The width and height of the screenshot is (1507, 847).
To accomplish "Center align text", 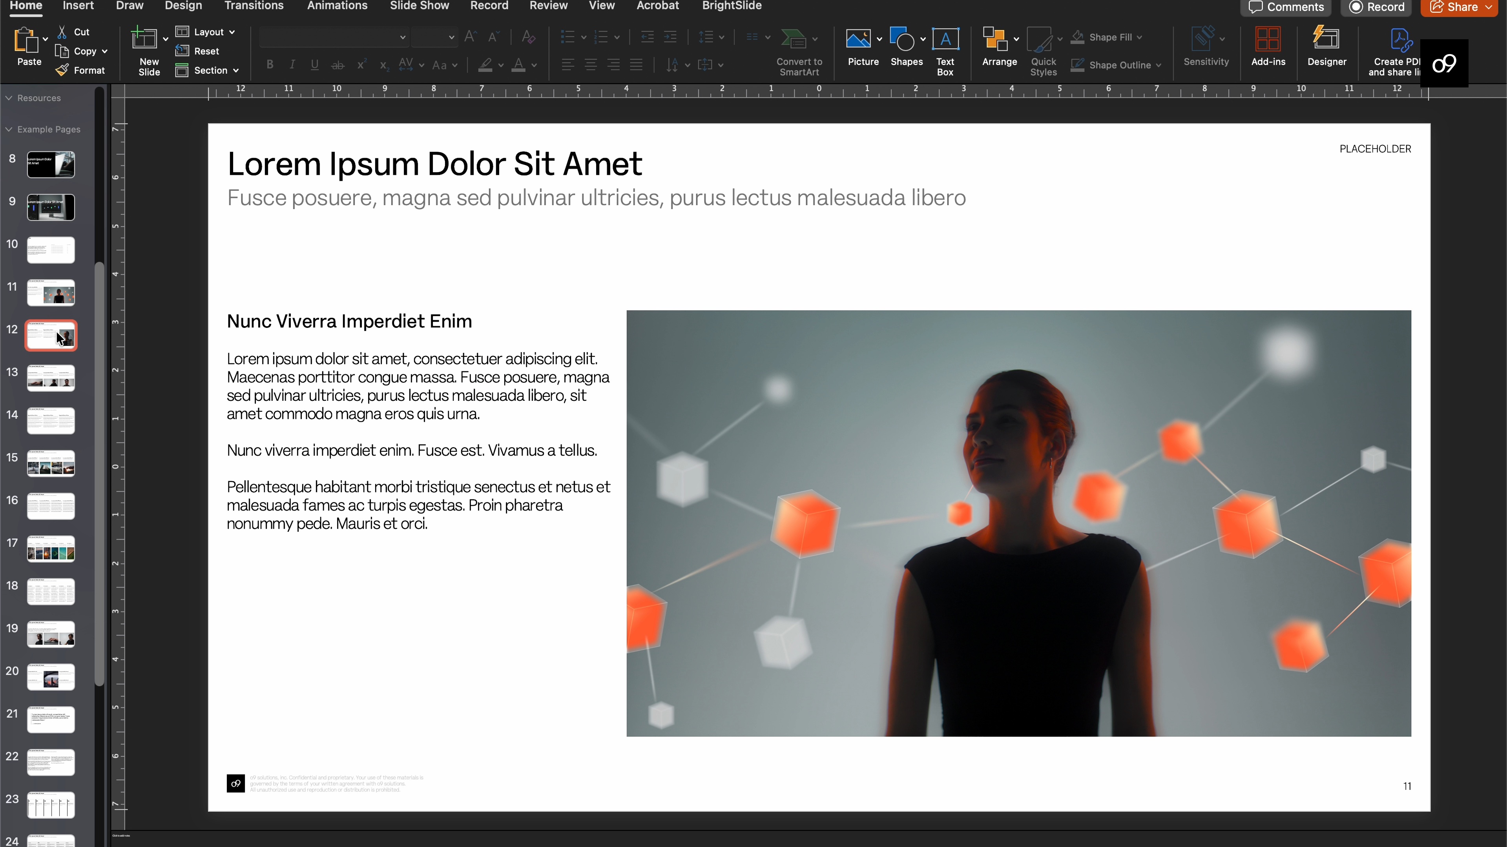I will click(x=591, y=65).
